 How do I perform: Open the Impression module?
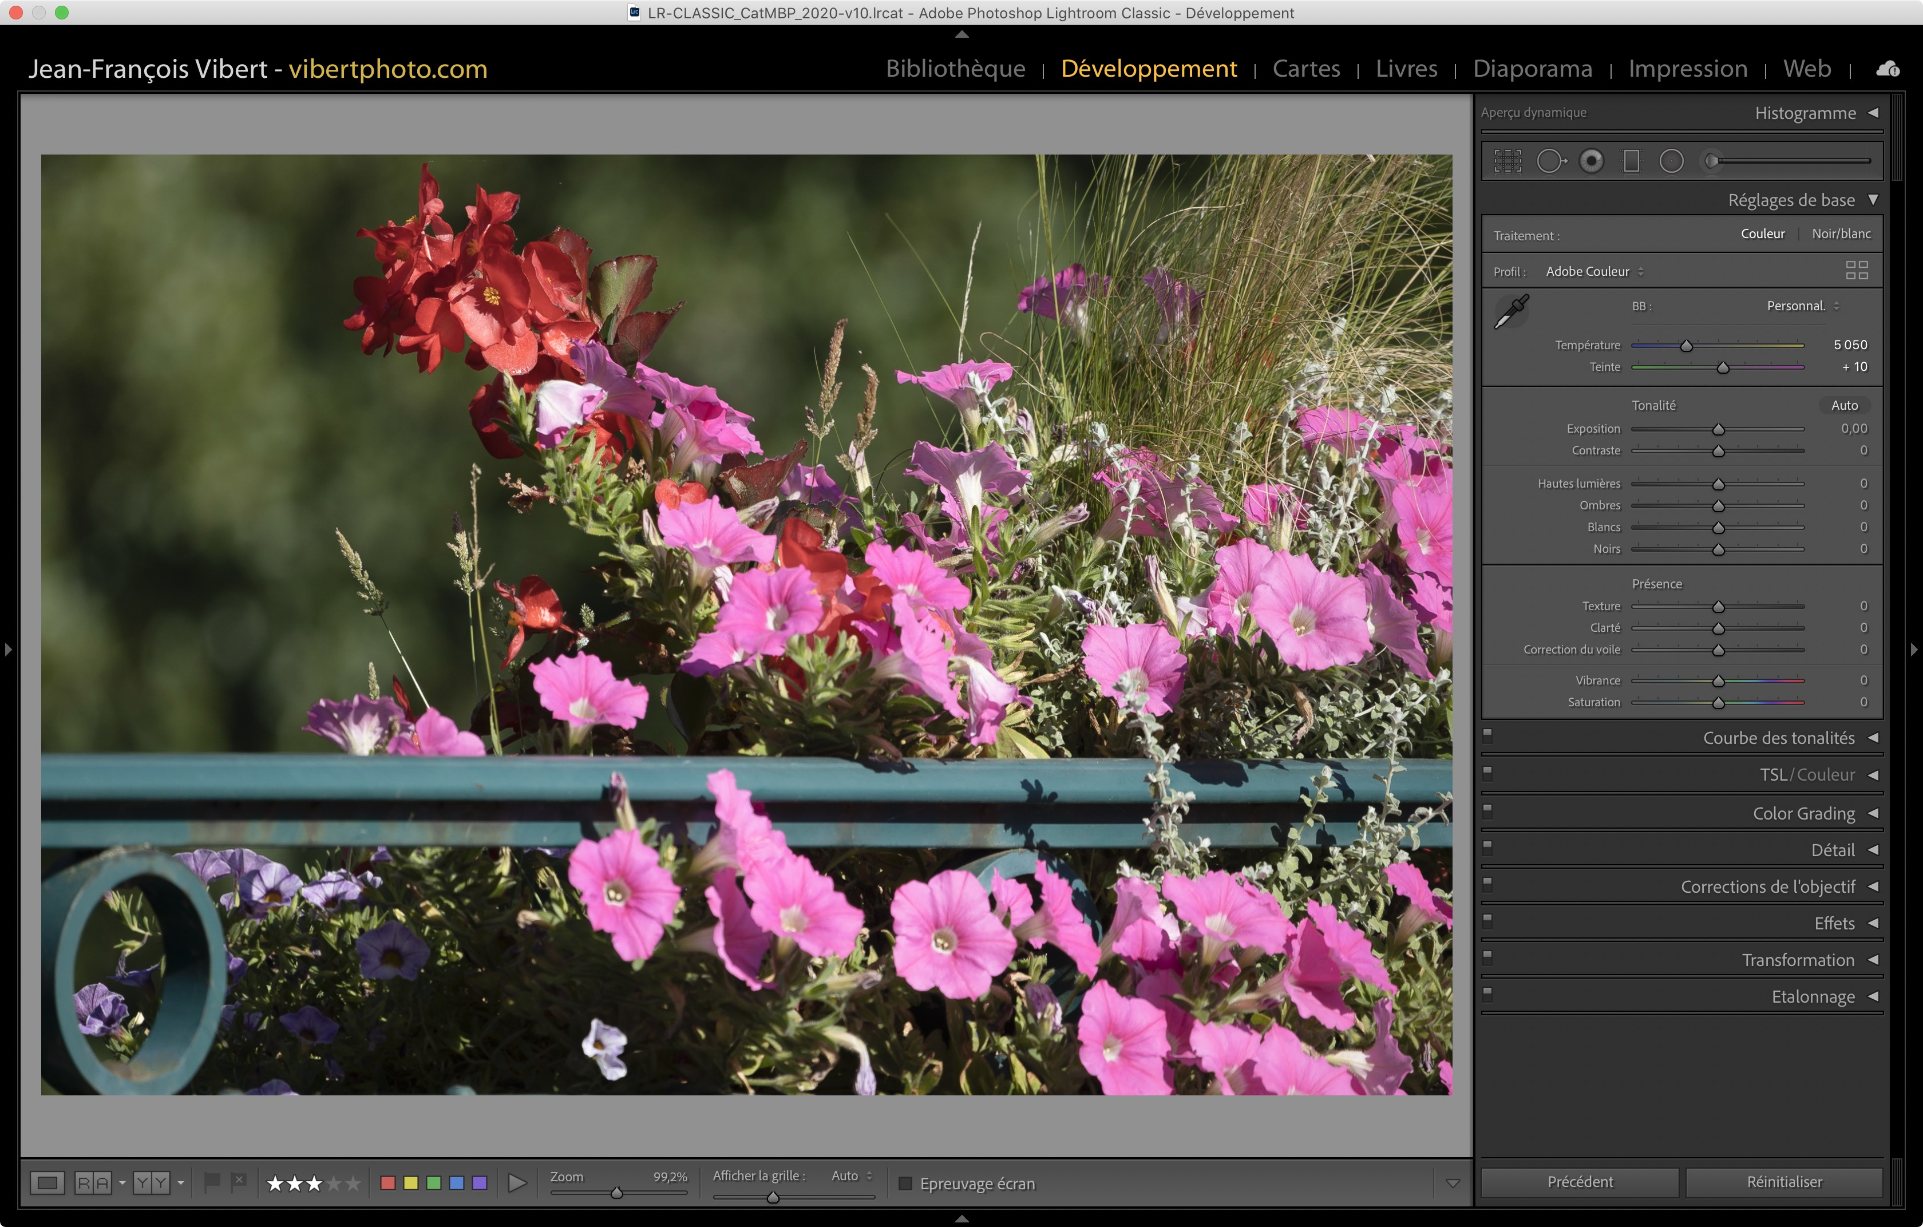coord(1687,69)
